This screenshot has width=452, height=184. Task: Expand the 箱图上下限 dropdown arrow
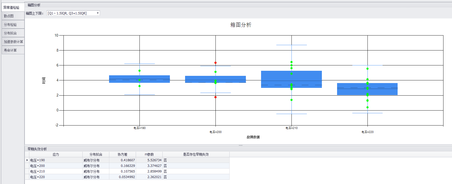(98, 13)
